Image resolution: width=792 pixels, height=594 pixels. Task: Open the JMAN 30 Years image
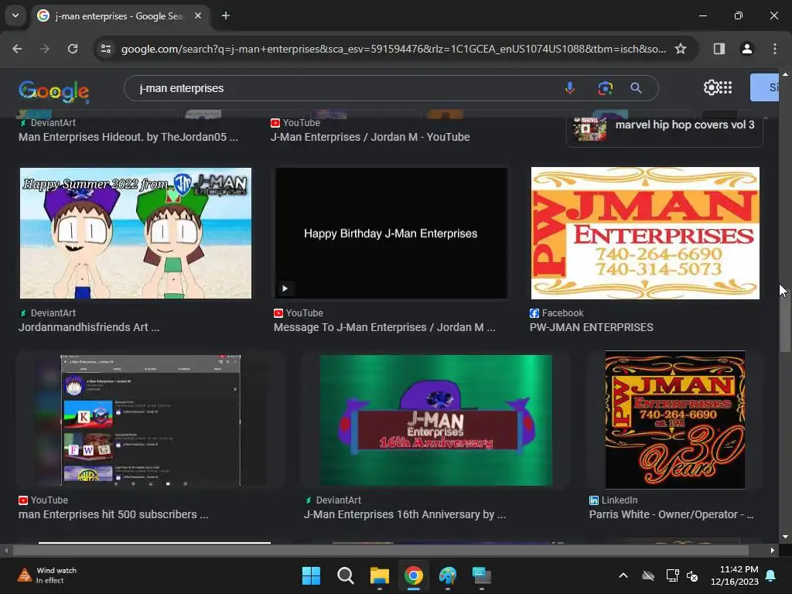[674, 420]
